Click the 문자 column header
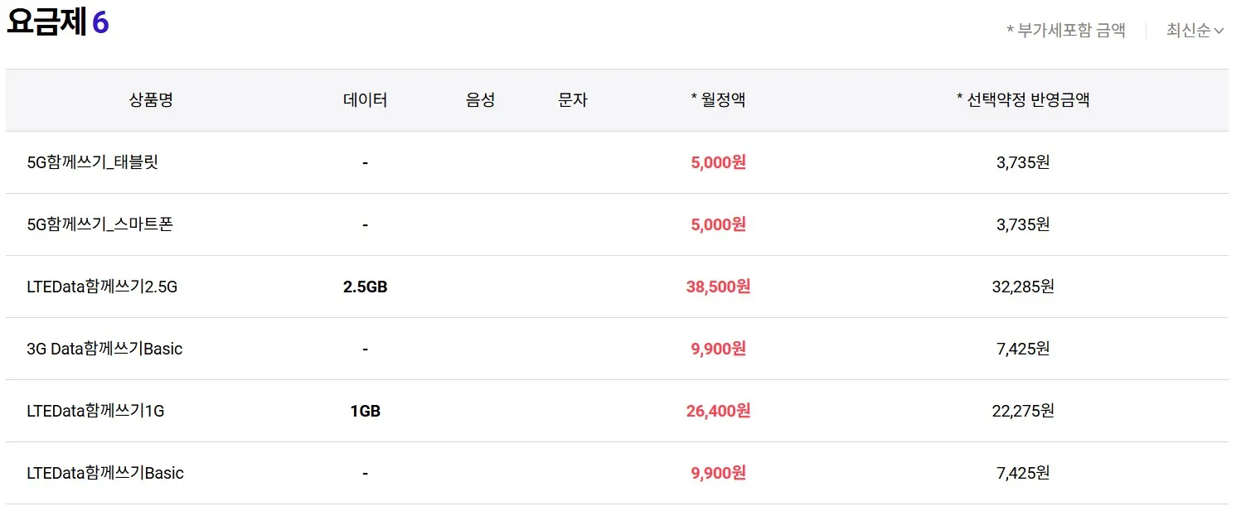Screen dimensions: 1246x511 coord(571,99)
